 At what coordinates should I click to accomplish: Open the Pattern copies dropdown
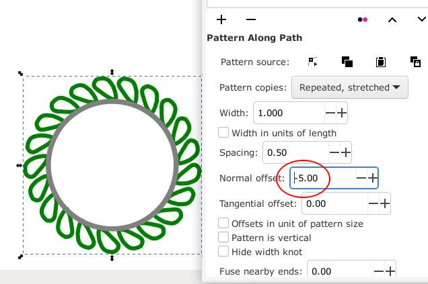tap(350, 87)
